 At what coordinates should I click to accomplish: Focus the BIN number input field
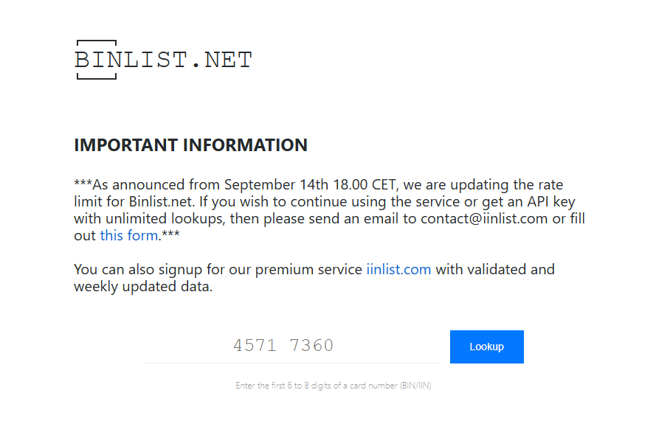[291, 346]
